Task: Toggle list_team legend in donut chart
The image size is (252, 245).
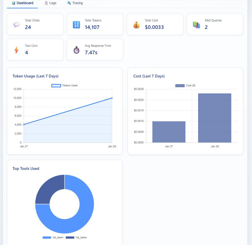Action: click(x=53, y=237)
